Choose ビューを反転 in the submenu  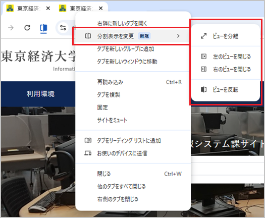(226, 89)
